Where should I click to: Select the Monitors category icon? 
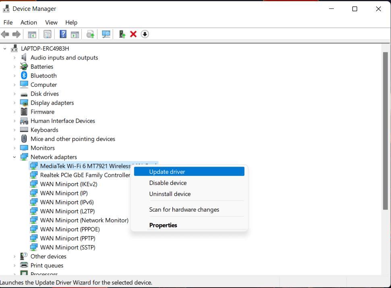pyautogui.click(x=24, y=148)
